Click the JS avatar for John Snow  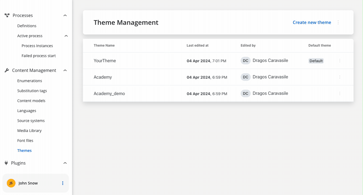pos(11,183)
